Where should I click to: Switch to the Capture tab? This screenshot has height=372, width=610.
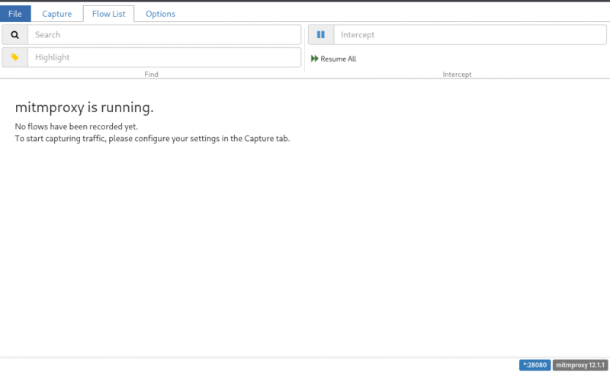tap(56, 14)
